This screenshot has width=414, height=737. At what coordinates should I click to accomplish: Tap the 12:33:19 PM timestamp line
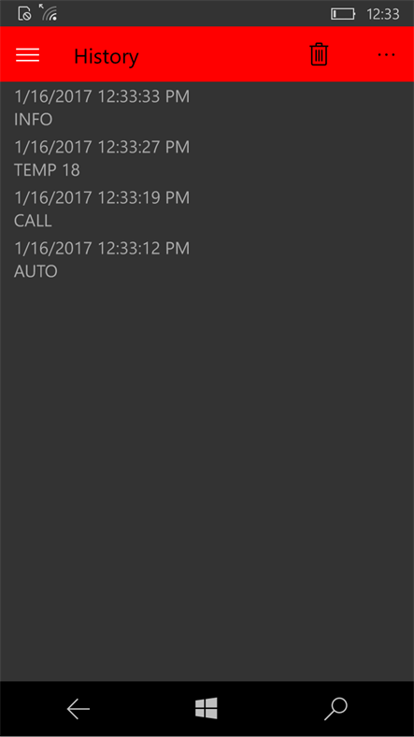[102, 198]
